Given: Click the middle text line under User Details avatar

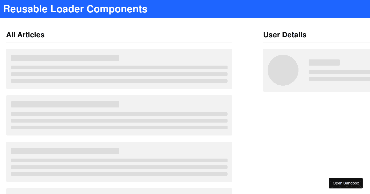Looking at the screenshot, I should coord(339,71).
